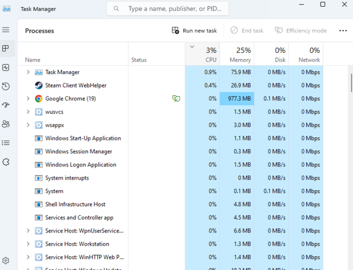Open App history from the sidebar

point(6,86)
